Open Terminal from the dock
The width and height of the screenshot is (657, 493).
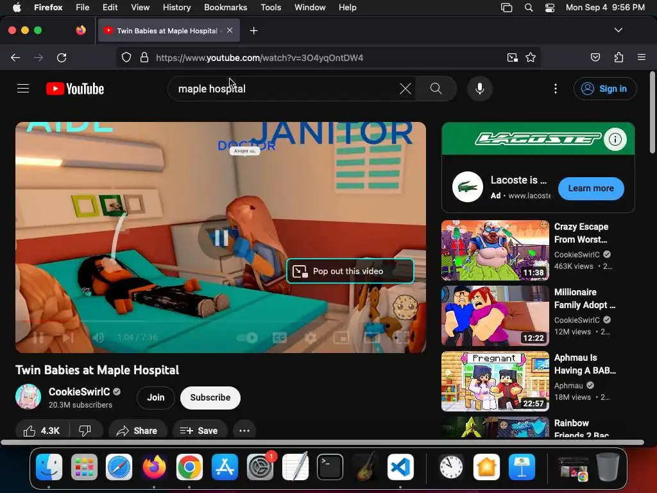[x=330, y=467]
